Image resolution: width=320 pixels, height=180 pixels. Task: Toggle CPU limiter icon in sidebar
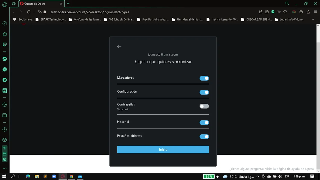click(4, 159)
